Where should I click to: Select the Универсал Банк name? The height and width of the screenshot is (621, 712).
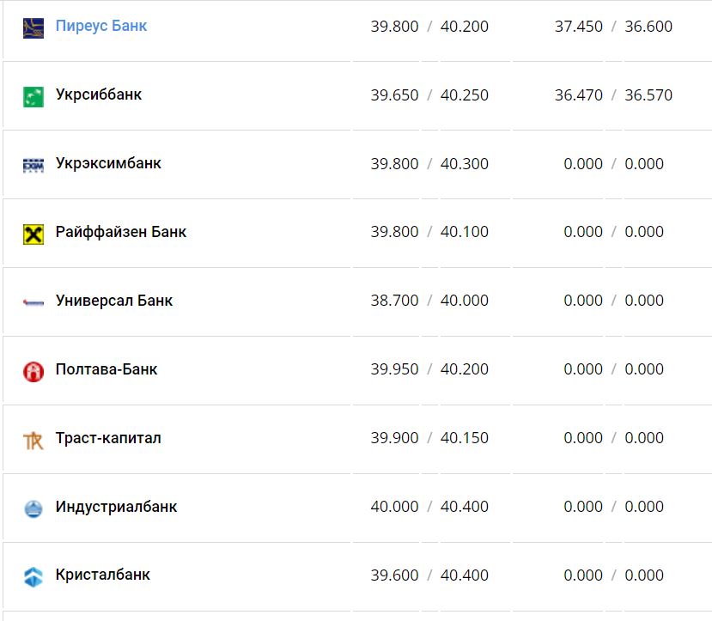pos(114,301)
